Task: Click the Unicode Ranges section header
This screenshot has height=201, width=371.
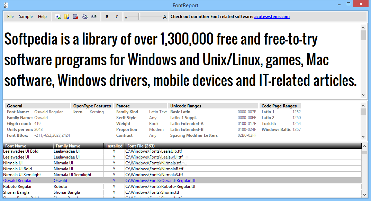Action: click(213, 106)
